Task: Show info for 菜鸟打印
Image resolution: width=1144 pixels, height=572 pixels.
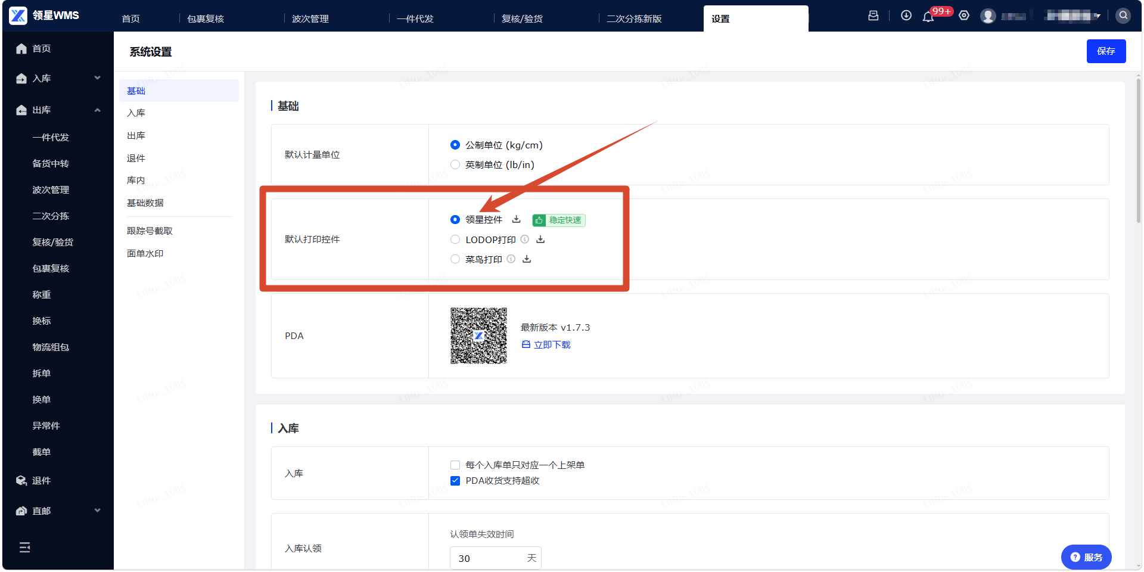Action: pyautogui.click(x=511, y=259)
